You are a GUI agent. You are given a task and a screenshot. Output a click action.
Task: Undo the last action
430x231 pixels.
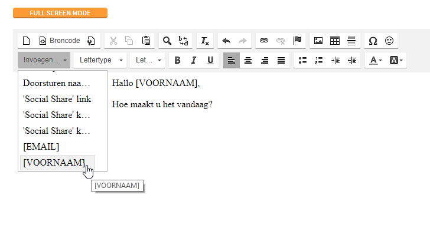pos(226,41)
